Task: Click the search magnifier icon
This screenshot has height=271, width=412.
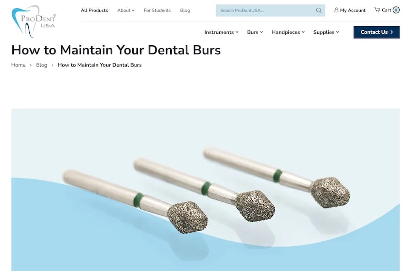Action: tap(319, 11)
